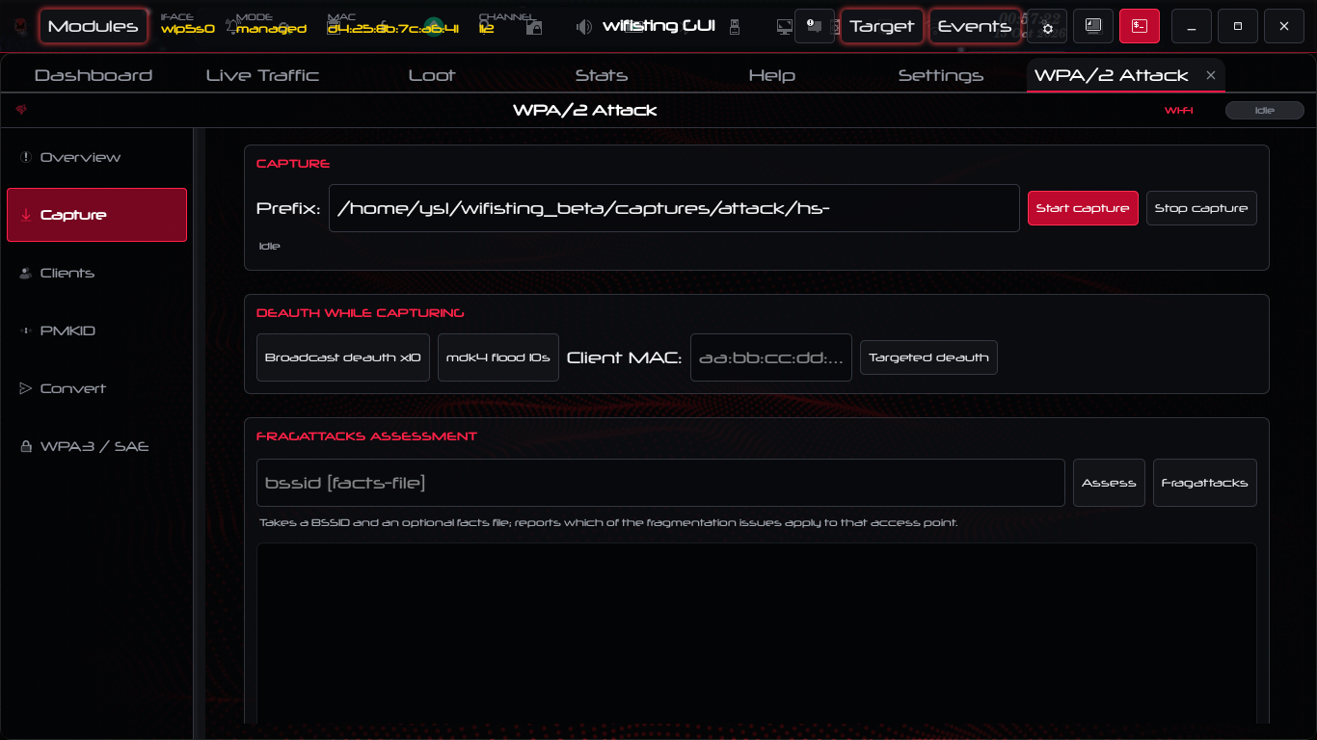
Task: Click the skull logo icon beside Modules
Action: [x=20, y=27]
